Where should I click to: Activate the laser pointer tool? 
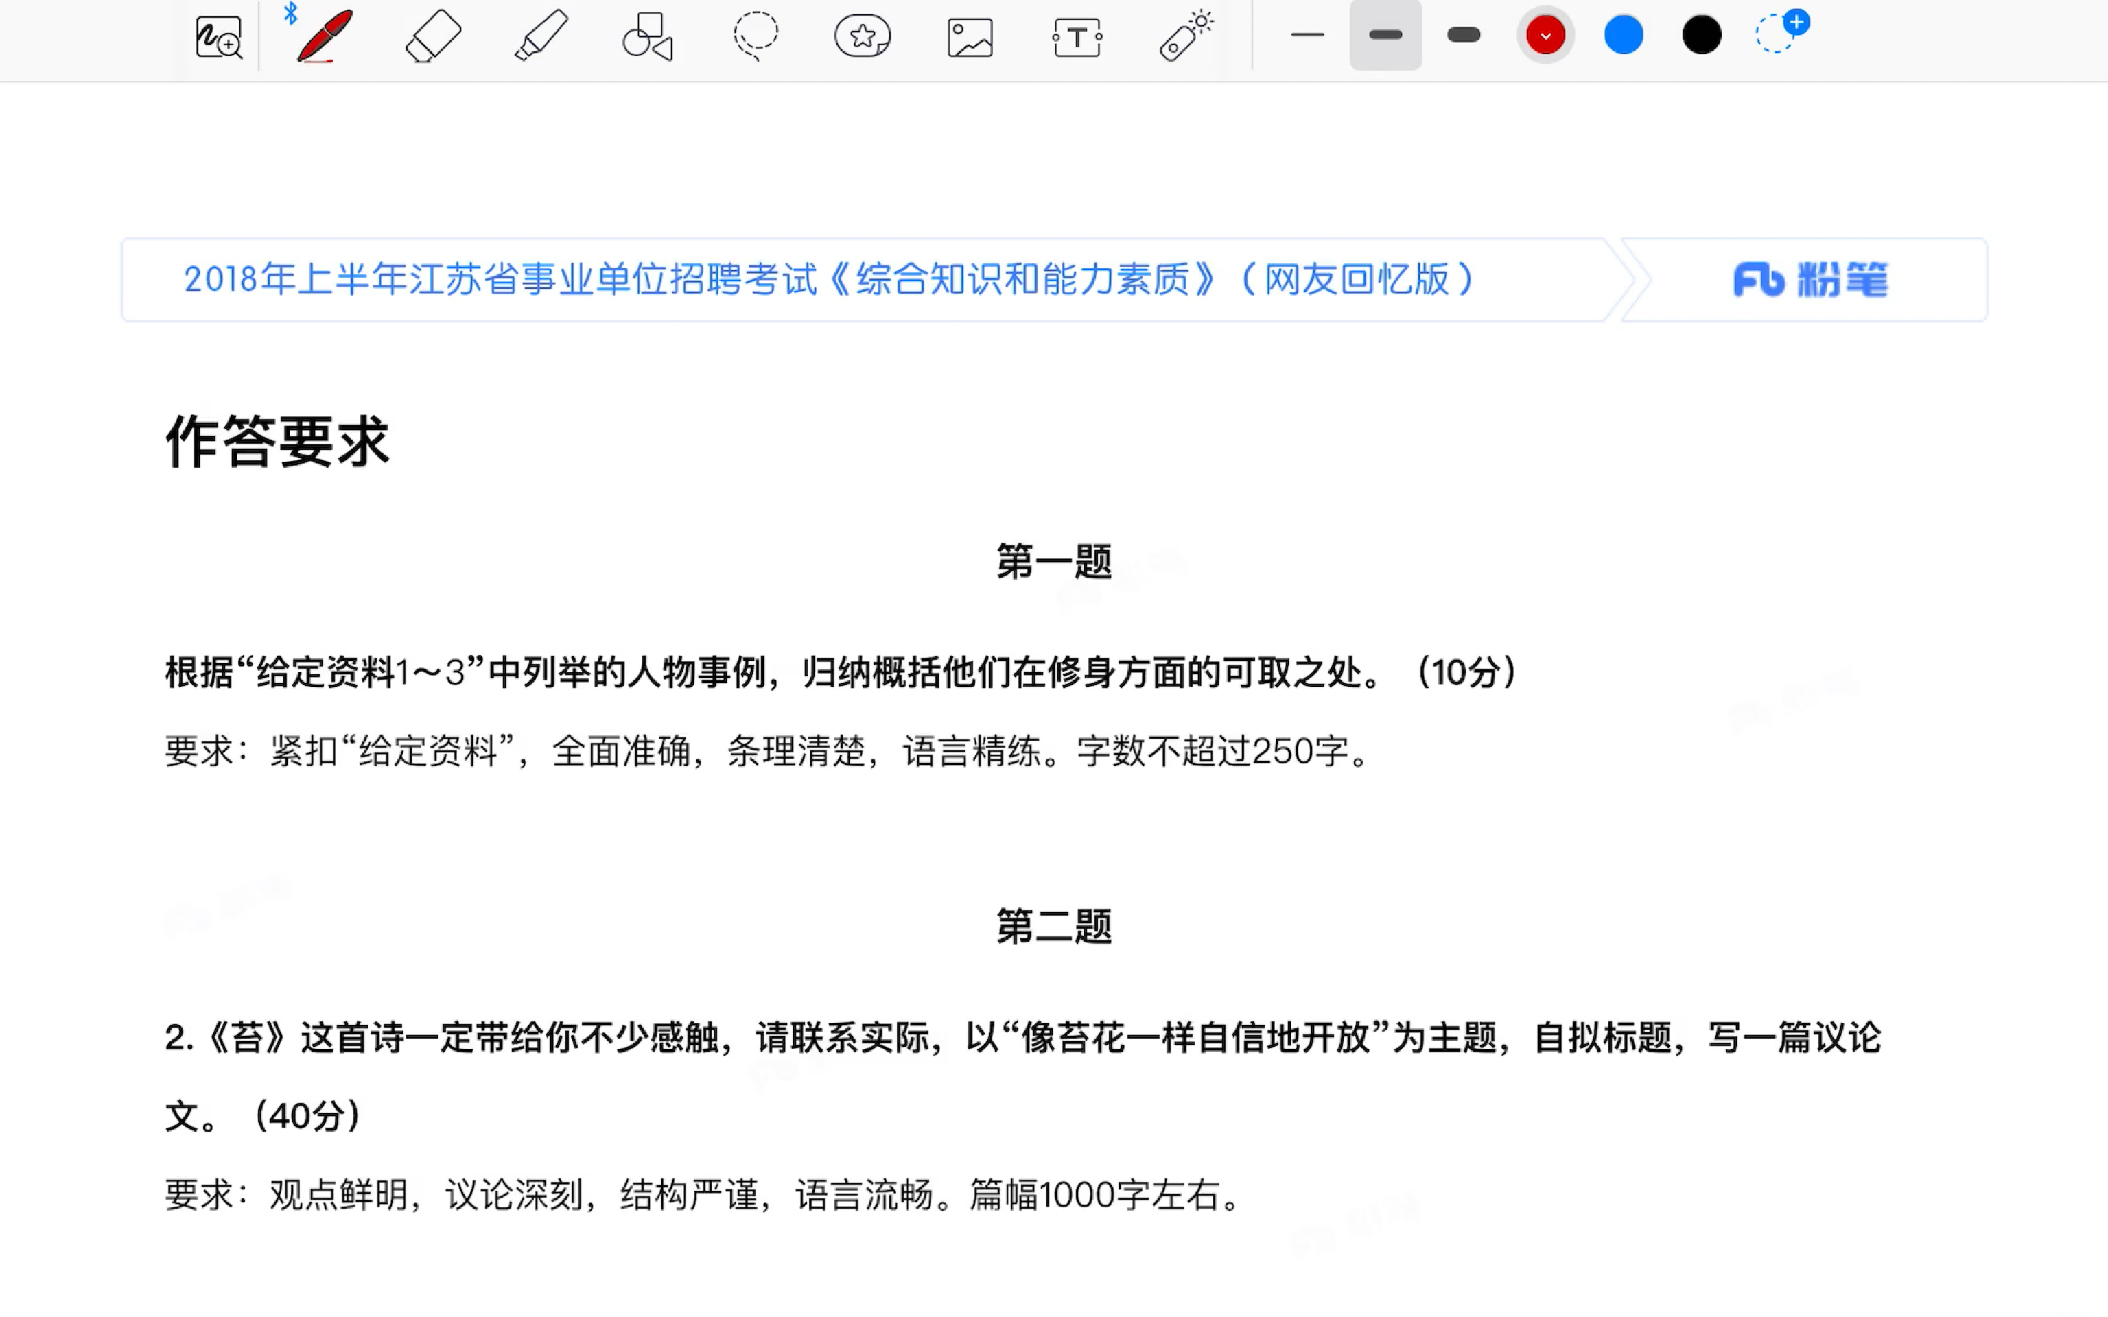[1186, 36]
